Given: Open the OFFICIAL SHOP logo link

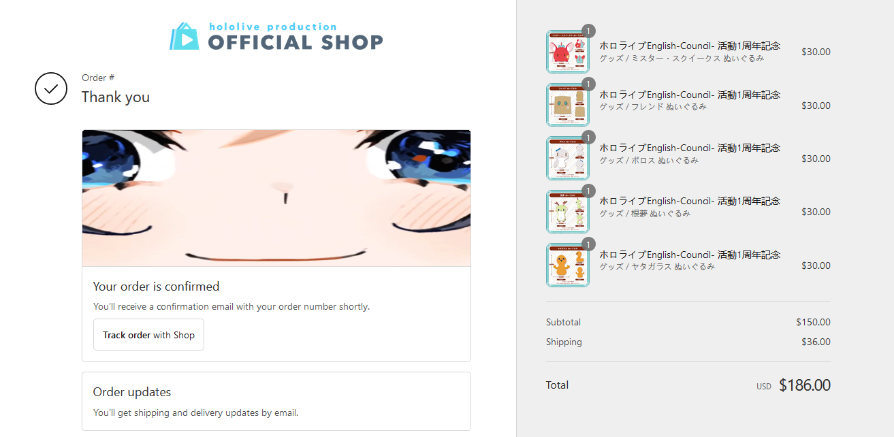Looking at the screenshot, I should (x=276, y=37).
